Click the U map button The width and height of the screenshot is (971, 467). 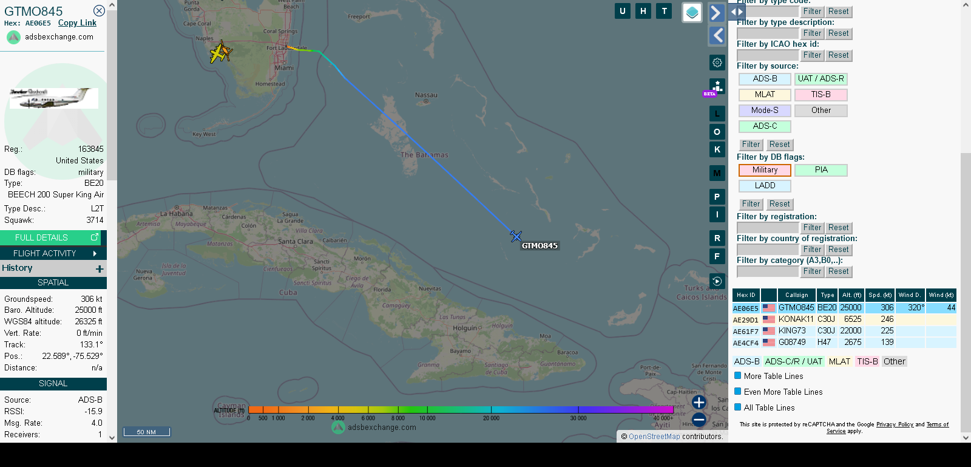623,11
